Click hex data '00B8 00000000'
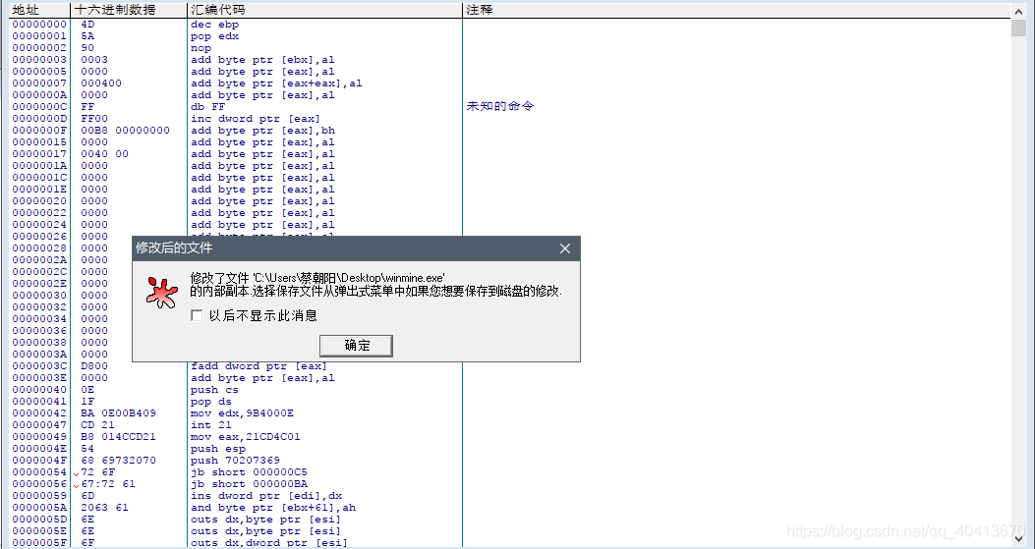The height and width of the screenshot is (549, 1035). (126, 131)
